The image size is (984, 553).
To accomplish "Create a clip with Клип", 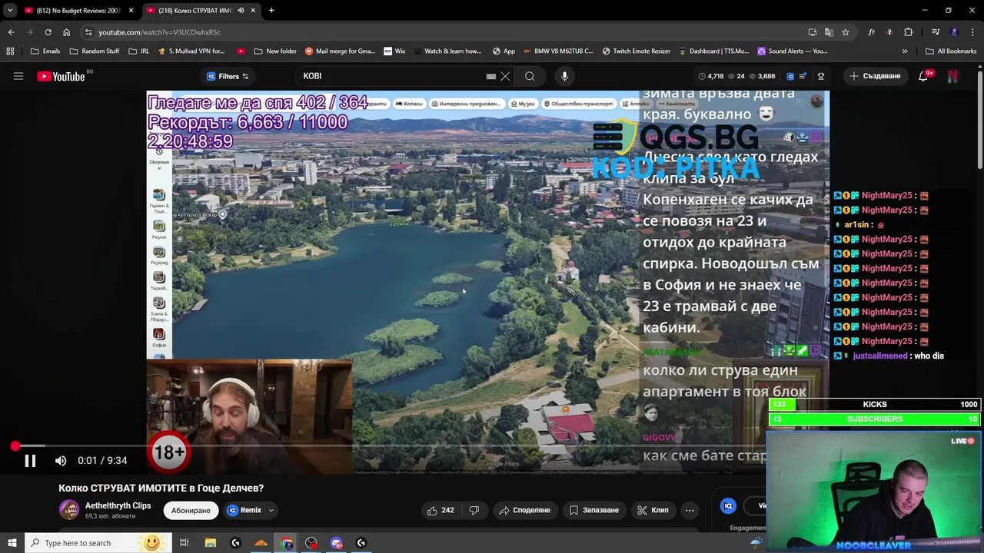I will pos(653,510).
